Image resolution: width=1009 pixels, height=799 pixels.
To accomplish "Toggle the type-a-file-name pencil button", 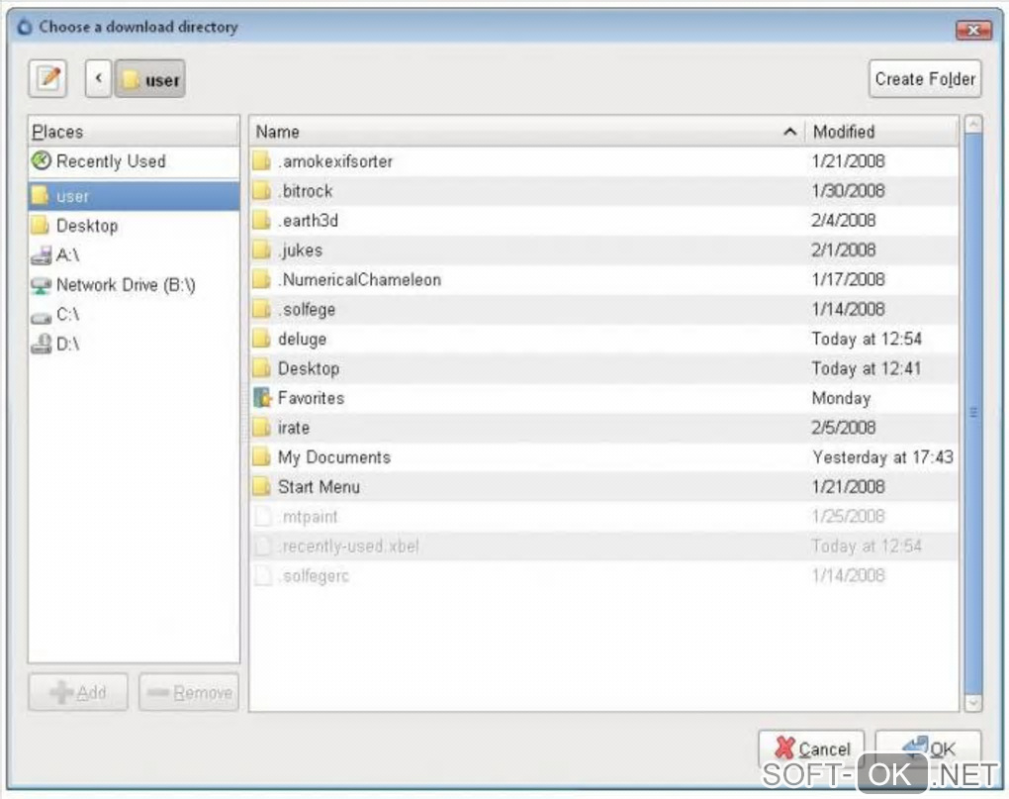I will click(x=47, y=78).
